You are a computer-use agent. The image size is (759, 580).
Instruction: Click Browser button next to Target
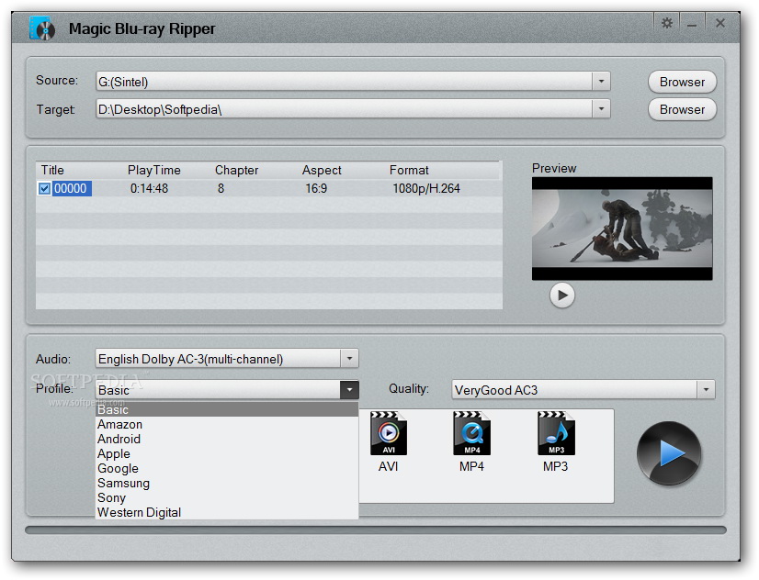point(682,109)
